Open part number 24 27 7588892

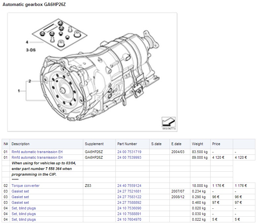[129, 202]
